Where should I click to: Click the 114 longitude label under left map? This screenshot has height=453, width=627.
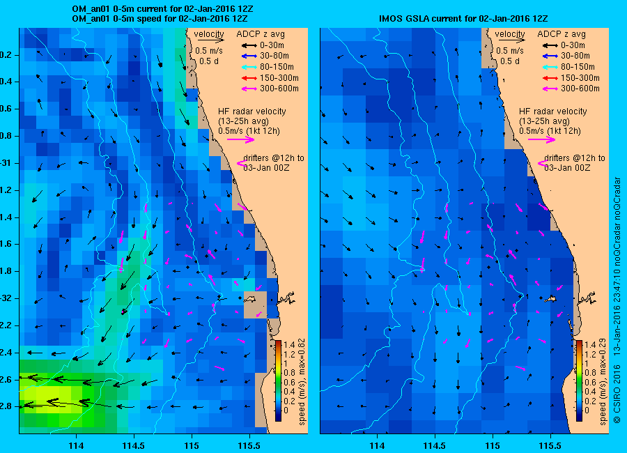coord(76,446)
